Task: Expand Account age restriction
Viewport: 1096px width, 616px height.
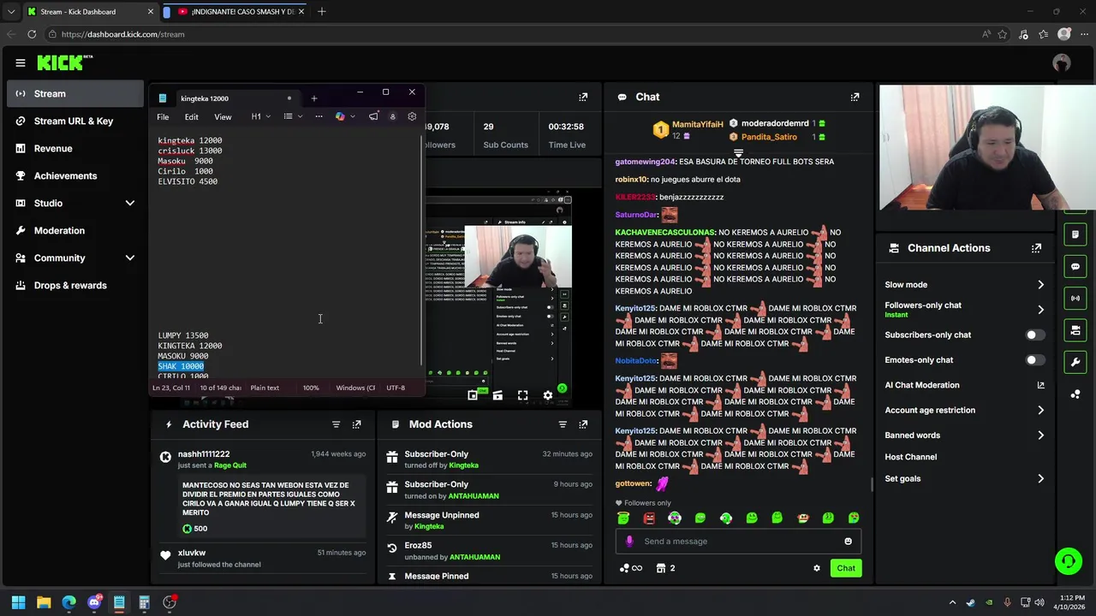Action: 964,410
